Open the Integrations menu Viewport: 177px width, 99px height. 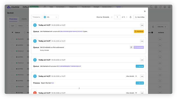(74, 7)
